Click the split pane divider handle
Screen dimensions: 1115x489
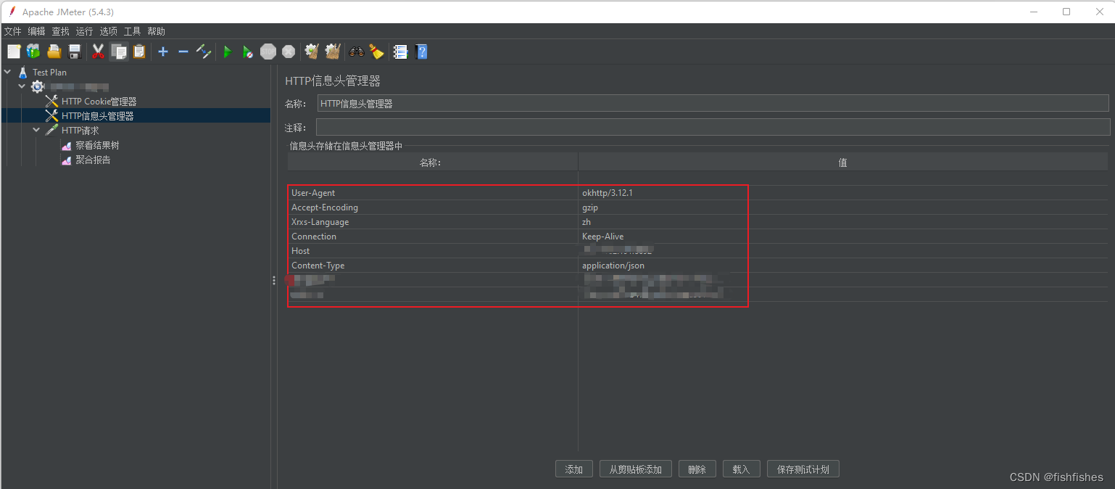274,281
